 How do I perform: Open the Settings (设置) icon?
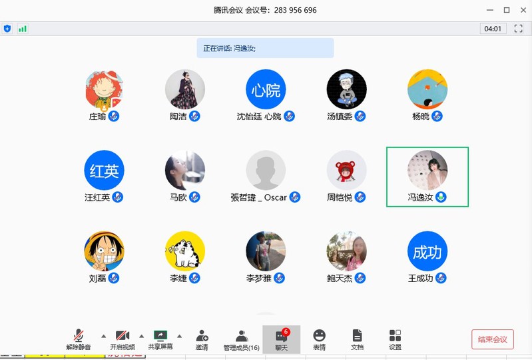click(395, 339)
